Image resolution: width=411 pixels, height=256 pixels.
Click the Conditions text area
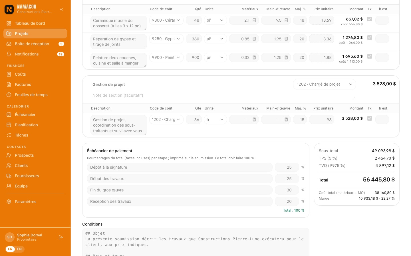196,242
